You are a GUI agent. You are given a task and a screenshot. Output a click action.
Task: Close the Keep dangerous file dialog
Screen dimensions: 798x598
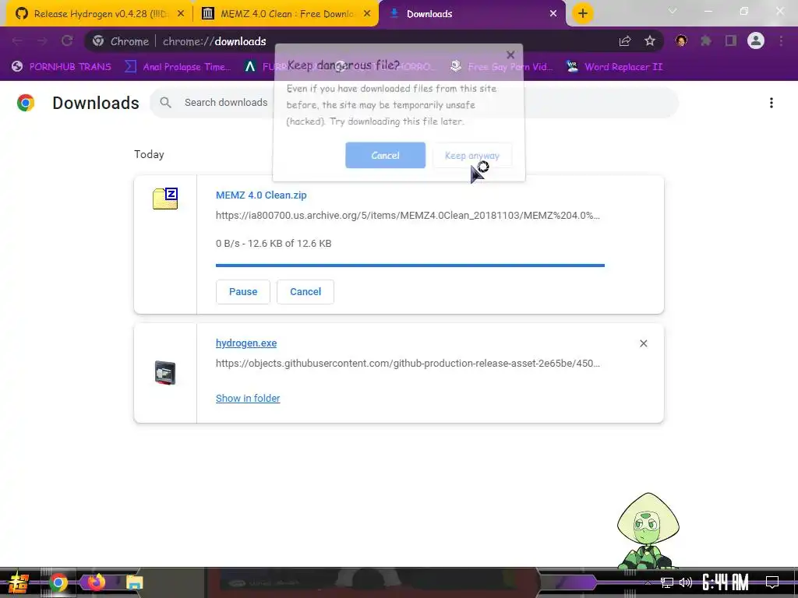point(510,55)
